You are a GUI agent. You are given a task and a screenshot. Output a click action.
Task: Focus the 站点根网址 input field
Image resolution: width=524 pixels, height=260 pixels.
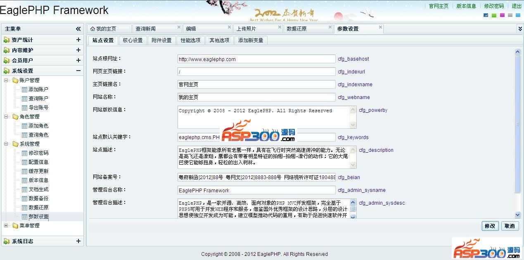[256, 59]
